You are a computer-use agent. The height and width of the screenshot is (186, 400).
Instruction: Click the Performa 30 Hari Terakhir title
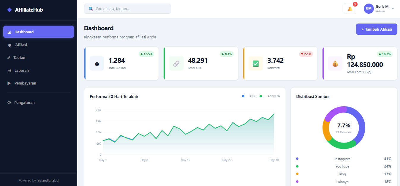pos(114,96)
